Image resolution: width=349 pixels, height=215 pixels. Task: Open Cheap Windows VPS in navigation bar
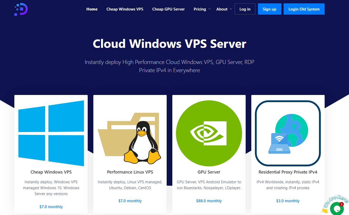tap(125, 9)
